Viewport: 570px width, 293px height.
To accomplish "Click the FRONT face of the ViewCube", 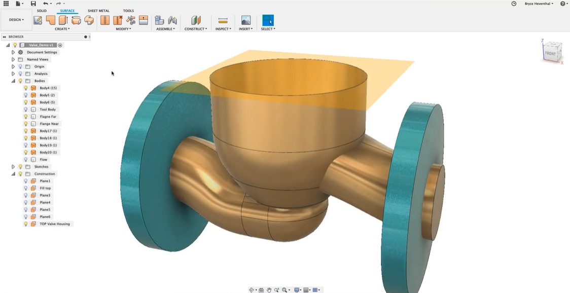I will [x=551, y=53].
